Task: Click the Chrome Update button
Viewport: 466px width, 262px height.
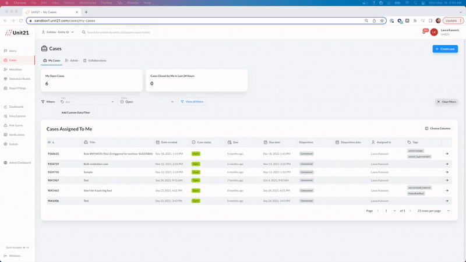Action: (453, 20)
